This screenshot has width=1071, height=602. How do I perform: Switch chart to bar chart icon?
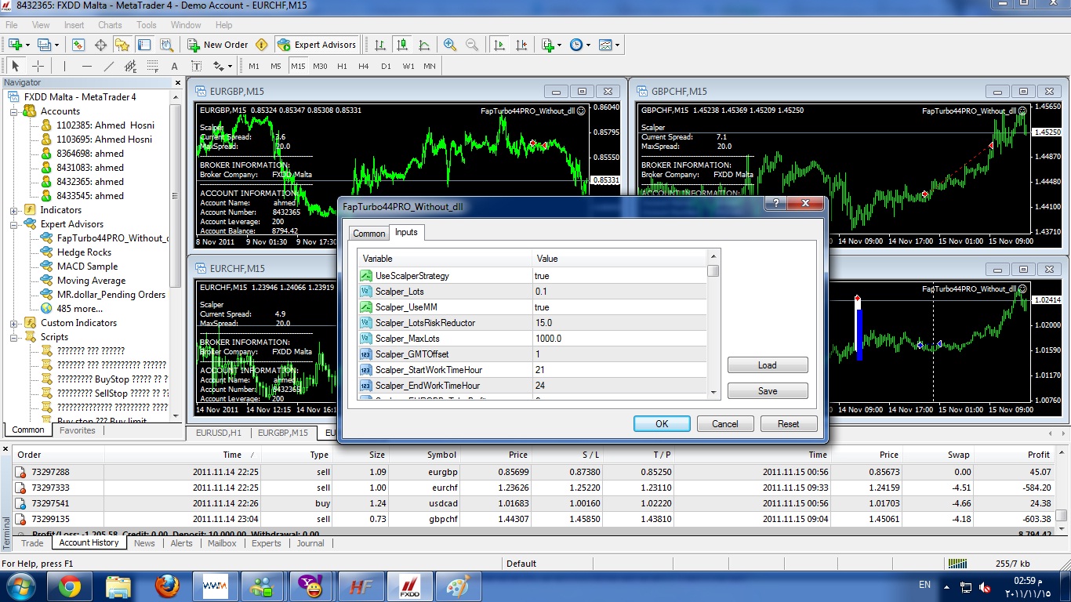click(380, 45)
